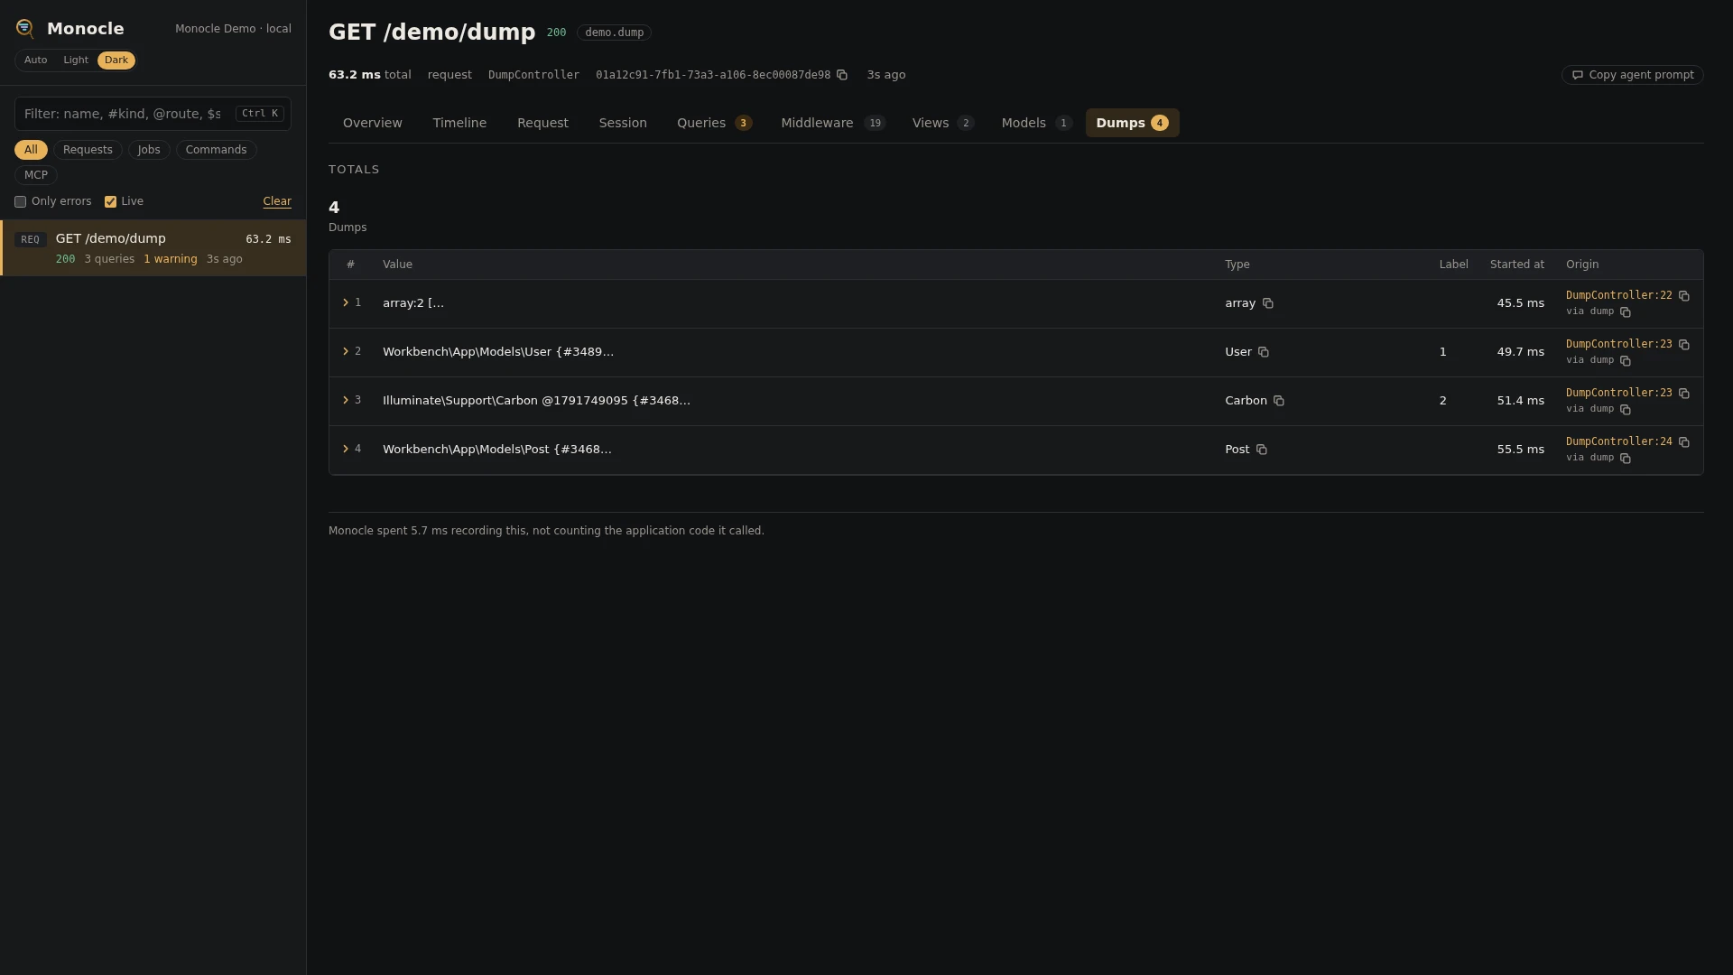1733x975 pixels.
Task: Open the Timeline tab
Action: tap(459, 123)
